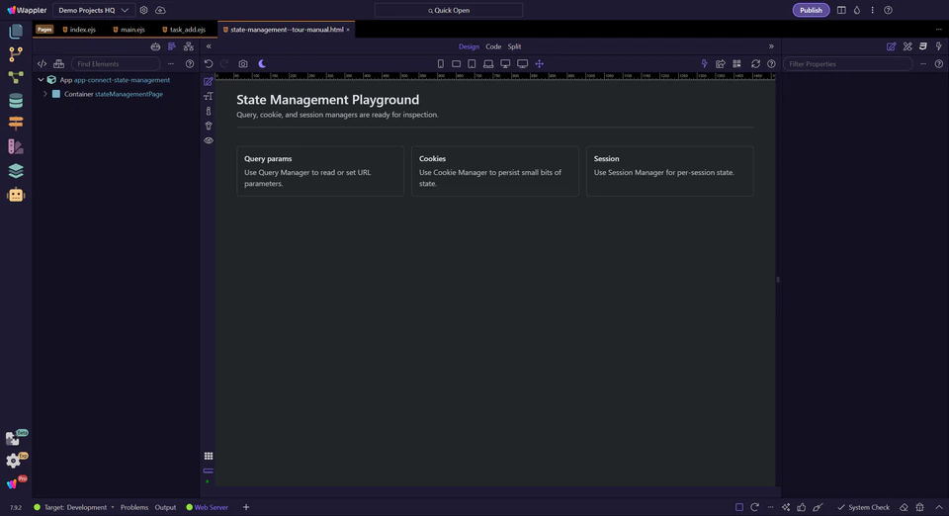Click the components blocks icon beside Find Elements
This screenshot has height=516, width=949.
point(58,63)
